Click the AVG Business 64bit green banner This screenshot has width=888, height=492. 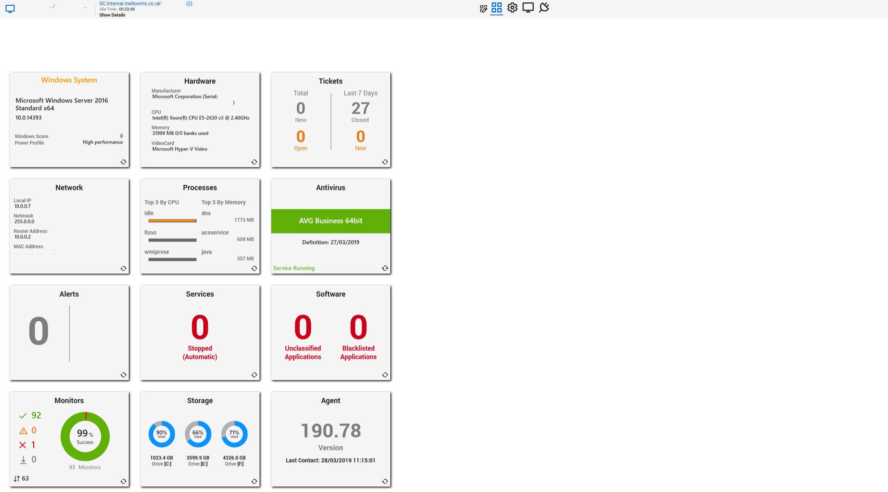coord(331,221)
